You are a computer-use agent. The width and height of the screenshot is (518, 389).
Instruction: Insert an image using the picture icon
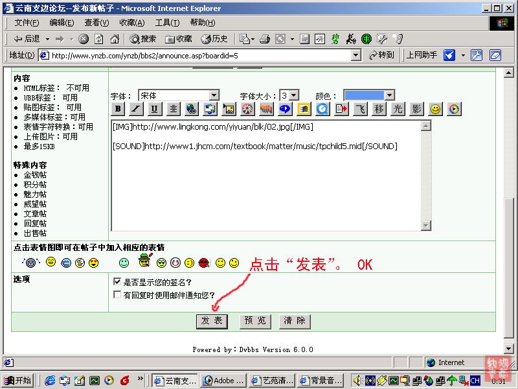[x=229, y=109]
